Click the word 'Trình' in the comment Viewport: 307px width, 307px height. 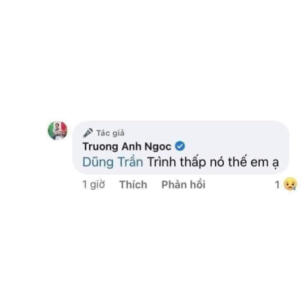click(x=162, y=162)
